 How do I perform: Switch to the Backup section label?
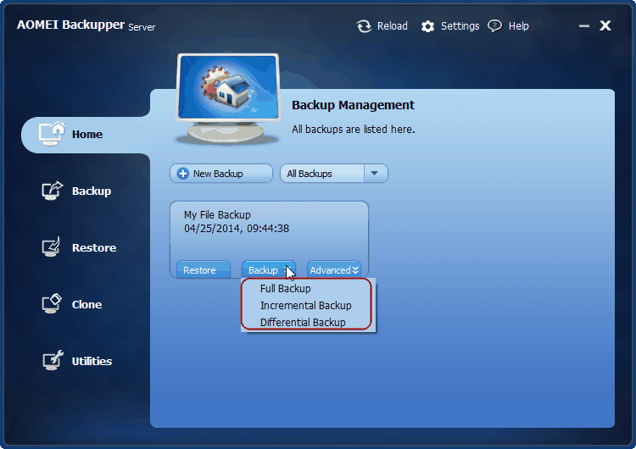(92, 191)
